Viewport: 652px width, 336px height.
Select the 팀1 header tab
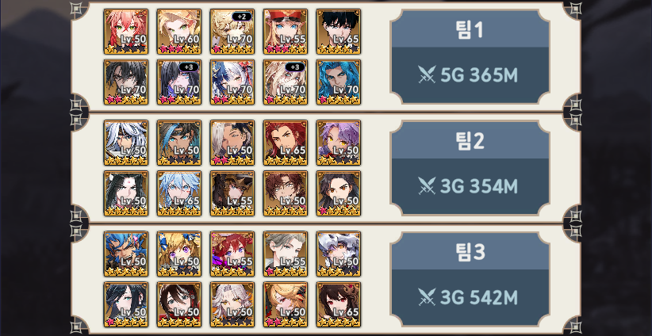coord(470,29)
